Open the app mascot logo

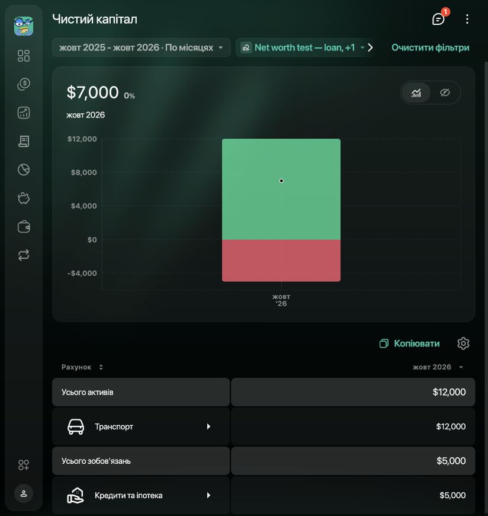tap(24, 26)
